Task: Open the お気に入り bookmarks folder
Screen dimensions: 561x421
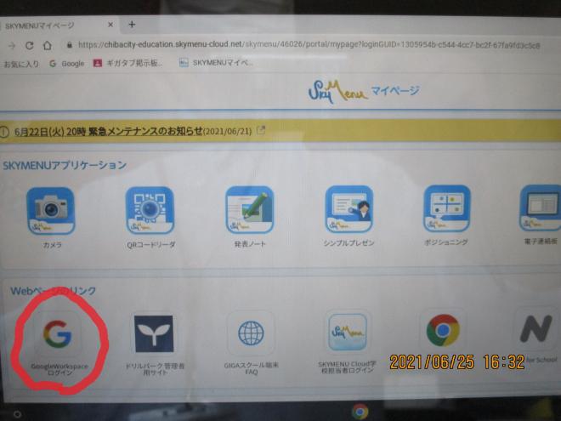Action: (x=21, y=65)
